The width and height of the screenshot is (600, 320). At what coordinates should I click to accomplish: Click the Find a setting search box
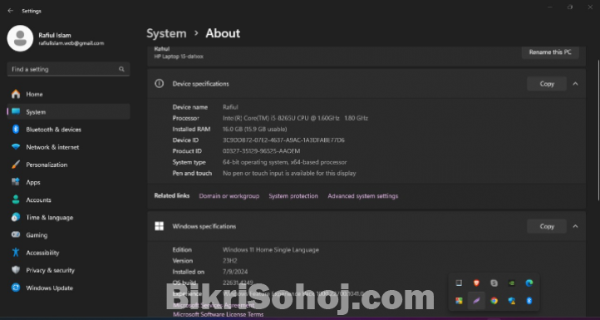(x=68, y=69)
